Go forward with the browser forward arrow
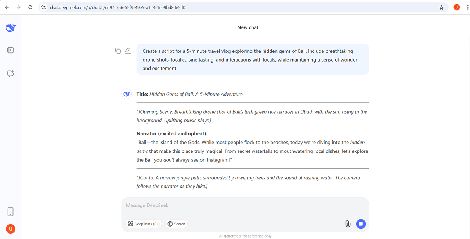The image size is (470, 239). (18, 7)
